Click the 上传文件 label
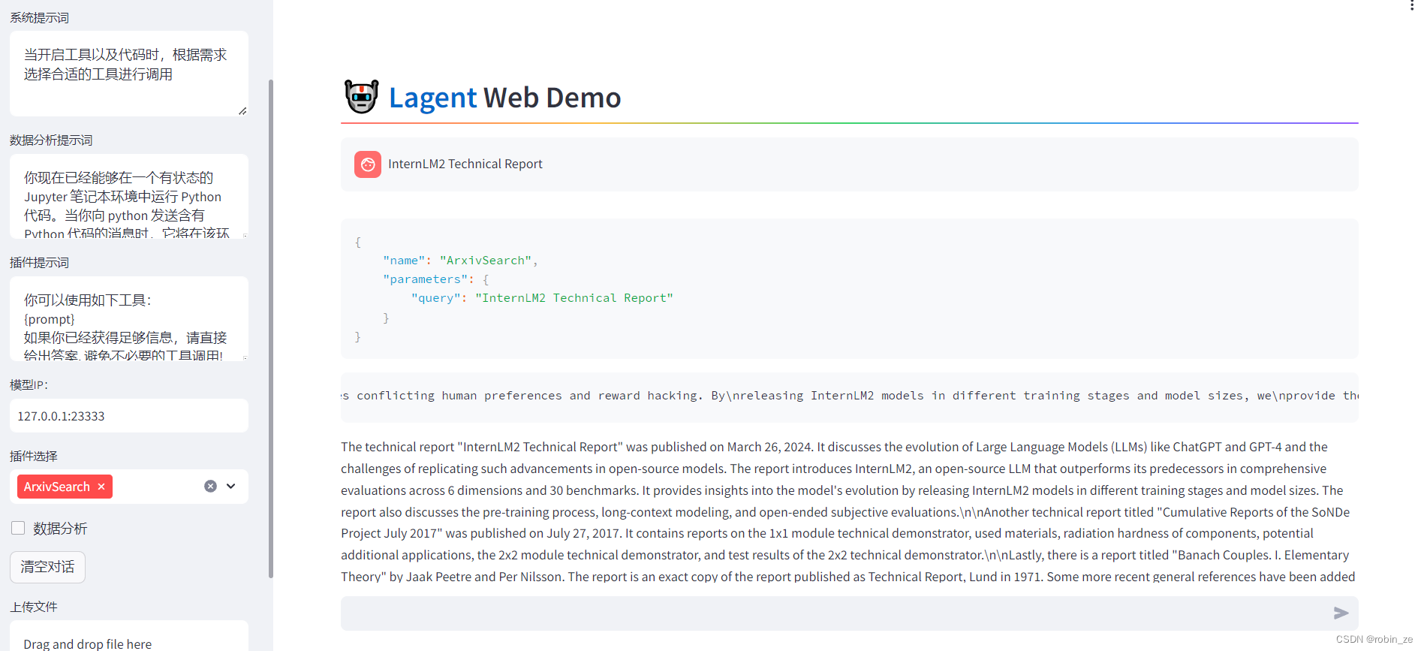 [x=34, y=607]
